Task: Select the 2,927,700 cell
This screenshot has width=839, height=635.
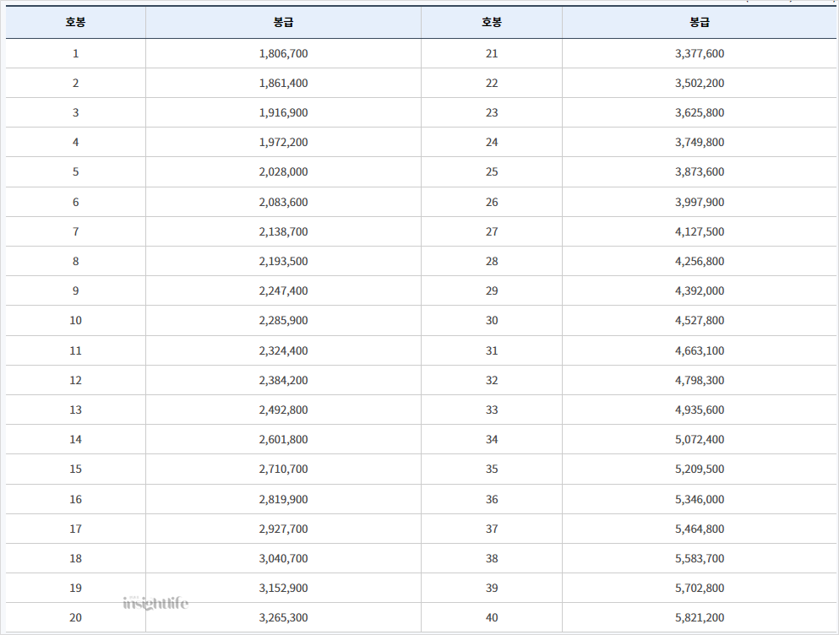Action: click(x=283, y=529)
